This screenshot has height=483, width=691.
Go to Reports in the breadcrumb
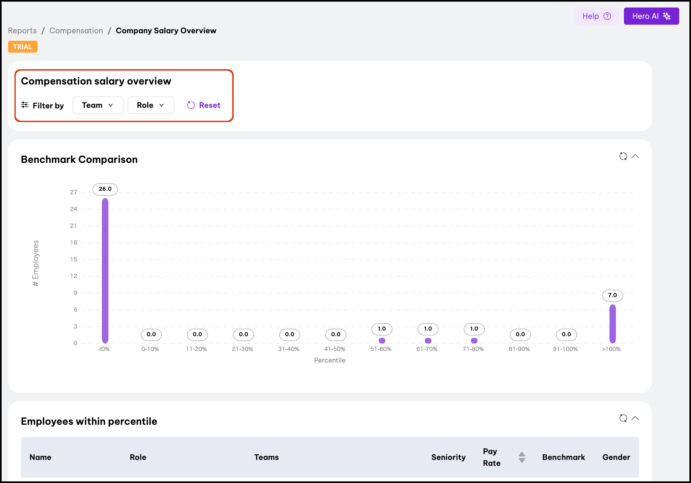point(22,31)
